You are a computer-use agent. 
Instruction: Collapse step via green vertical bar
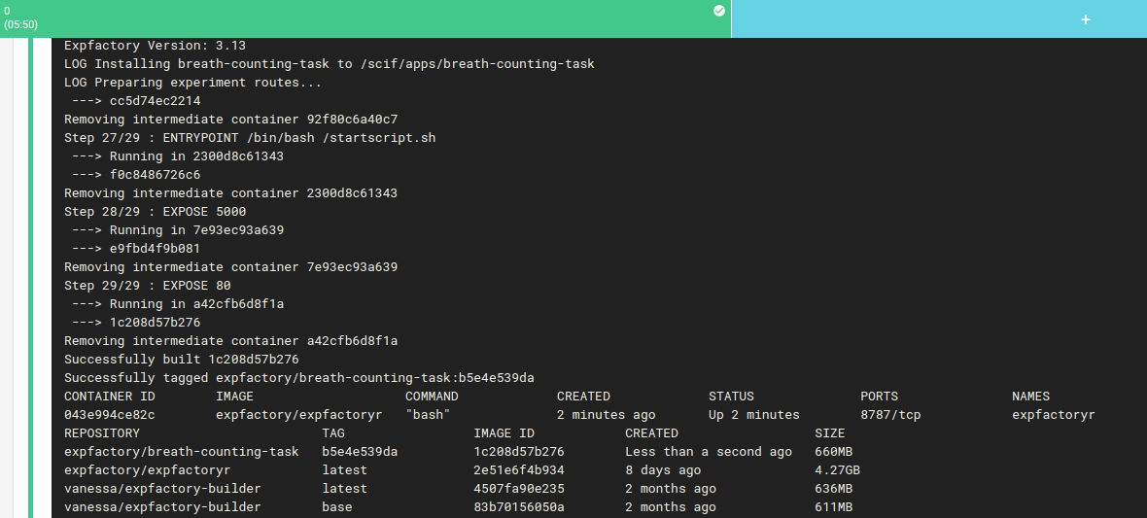(x=31, y=278)
